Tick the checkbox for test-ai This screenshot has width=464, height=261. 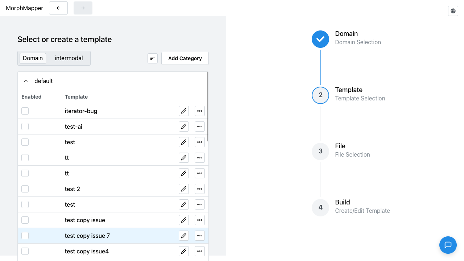click(25, 127)
